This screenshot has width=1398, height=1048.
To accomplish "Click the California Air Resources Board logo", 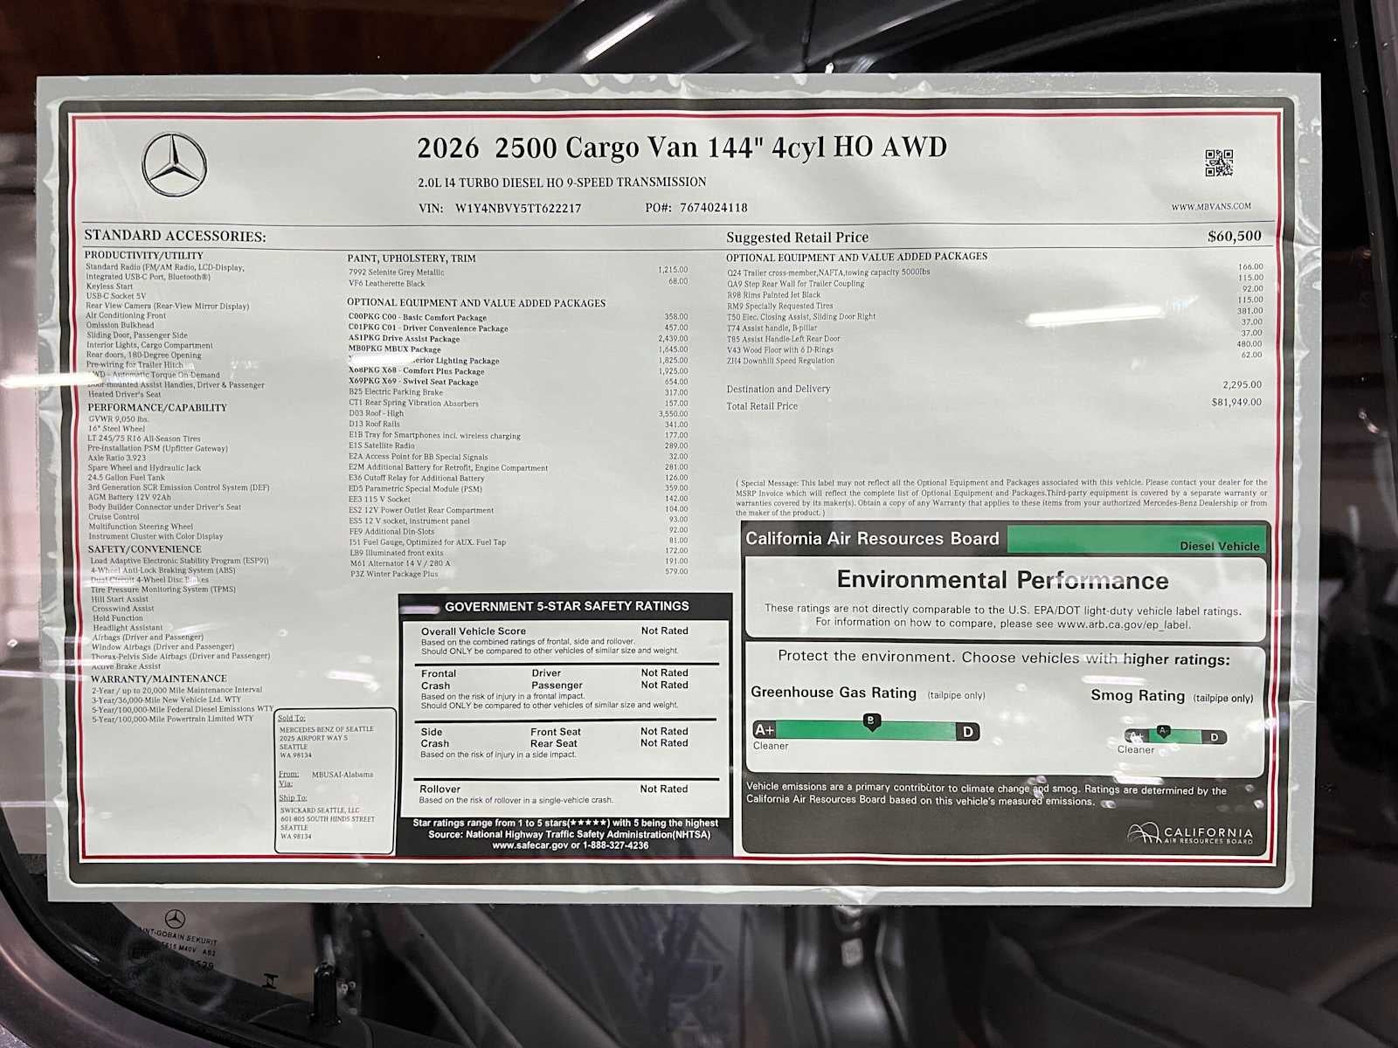I will [1189, 834].
